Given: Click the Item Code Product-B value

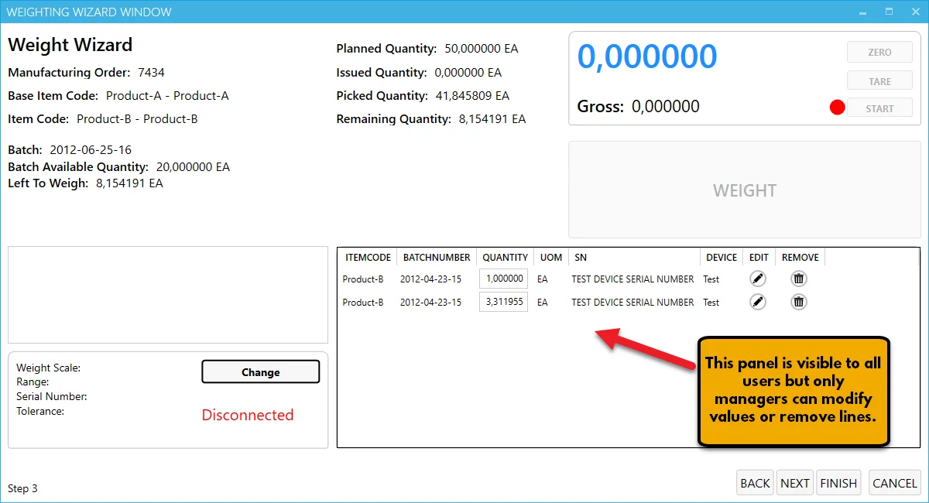Looking at the screenshot, I should [137, 119].
